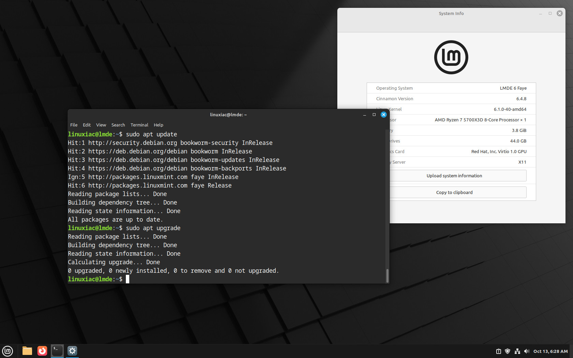Open the Linux Mint start menu
This screenshot has width=573, height=358.
(8, 351)
